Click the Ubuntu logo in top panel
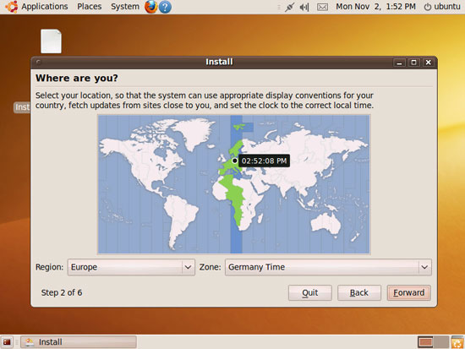The image size is (465, 349). click(x=11, y=7)
